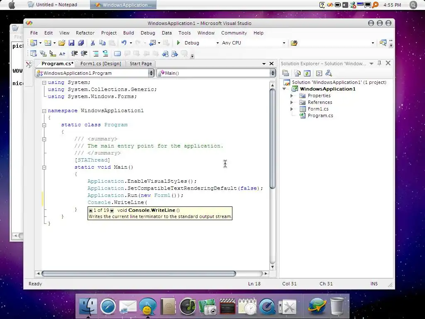Undo the last edit with the Undo arrow
The height and width of the screenshot is (319, 425).
124,43
